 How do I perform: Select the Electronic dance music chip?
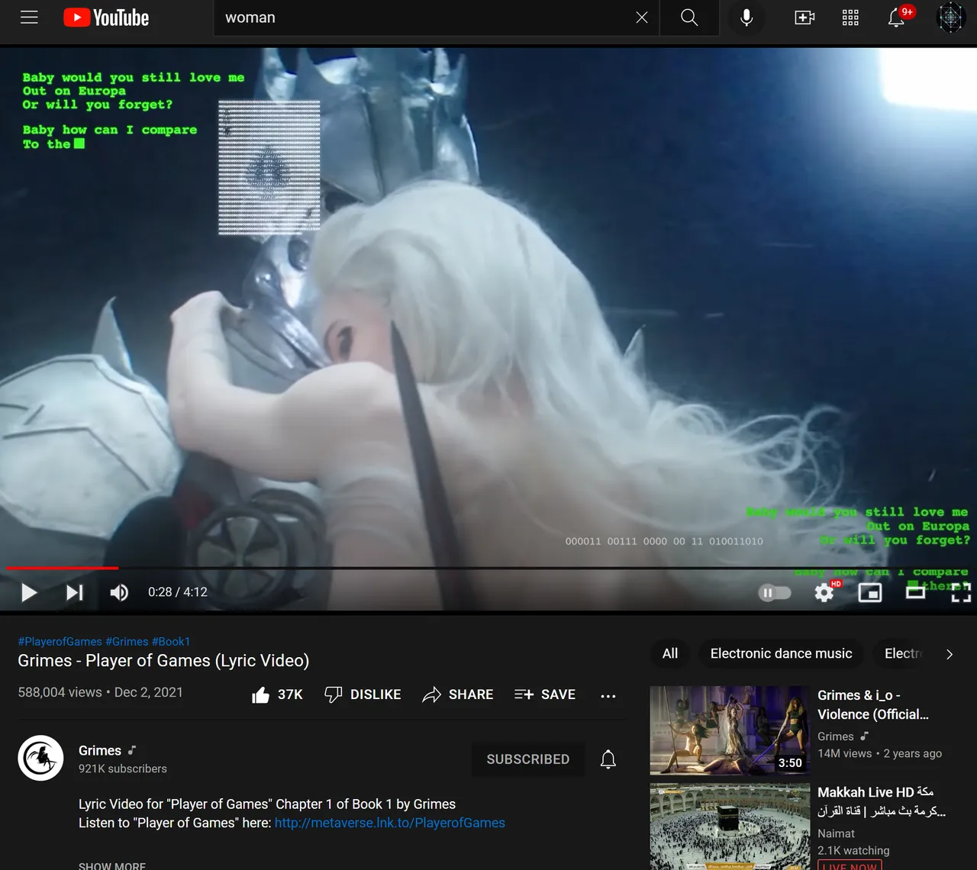781,653
